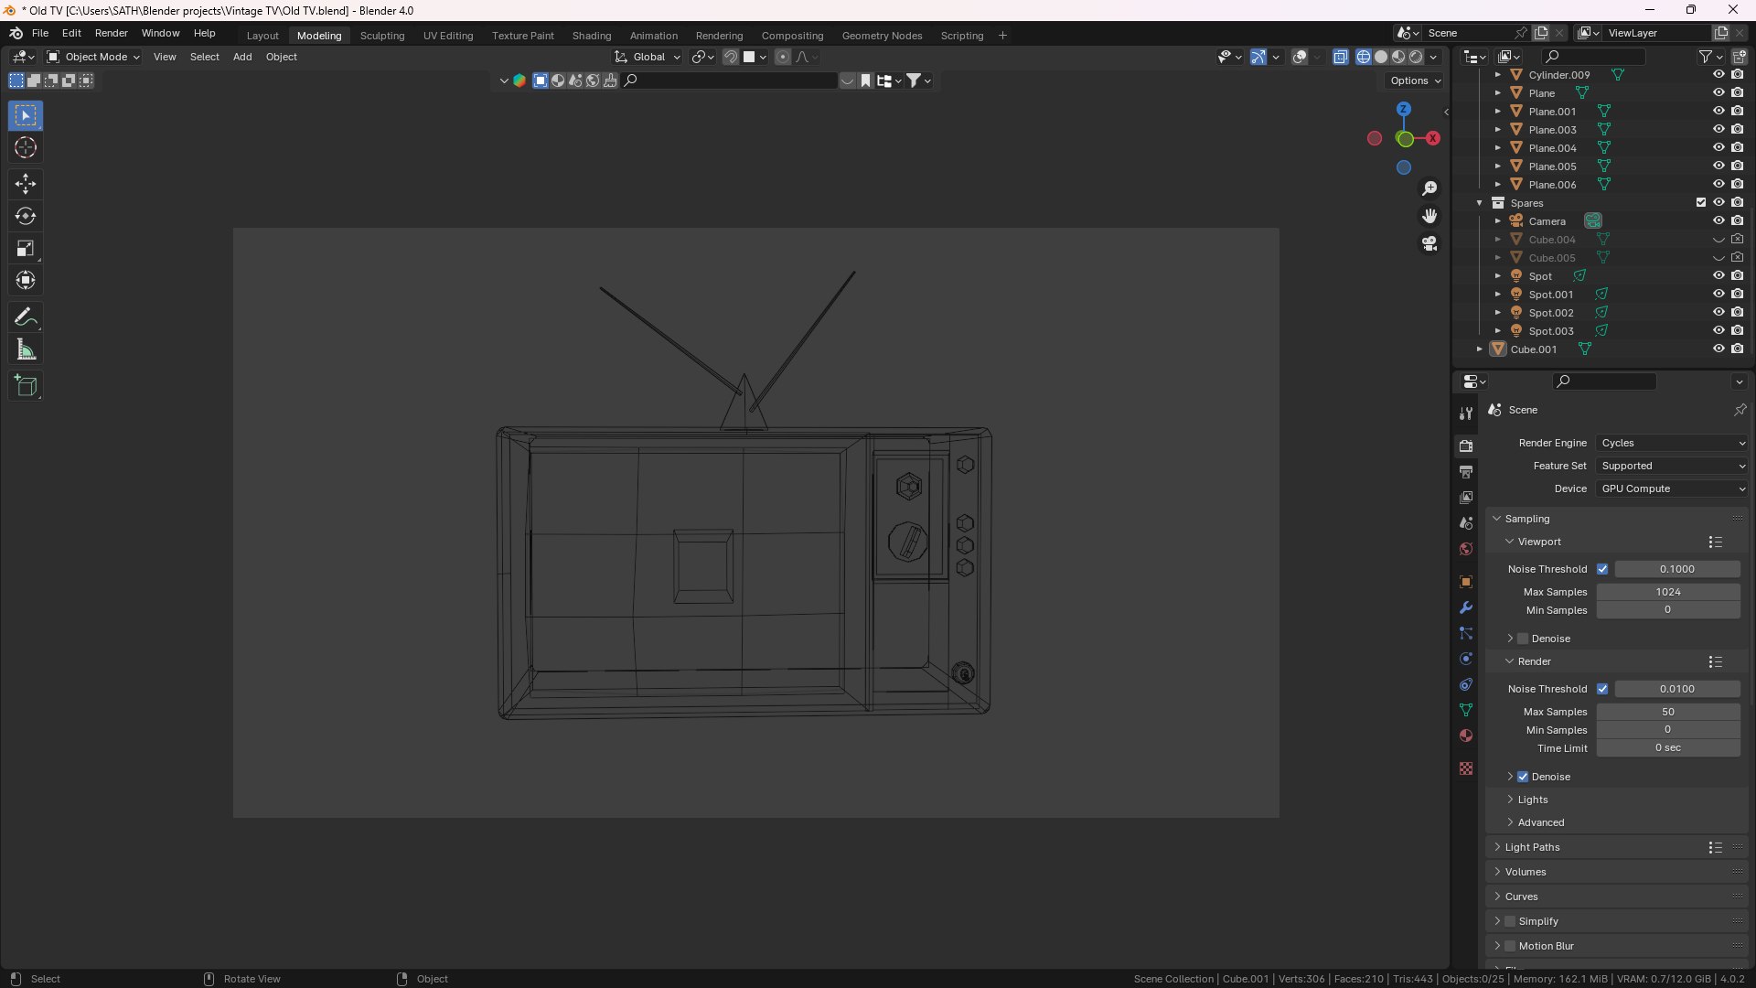Click the Options button in viewport

pyautogui.click(x=1416, y=81)
